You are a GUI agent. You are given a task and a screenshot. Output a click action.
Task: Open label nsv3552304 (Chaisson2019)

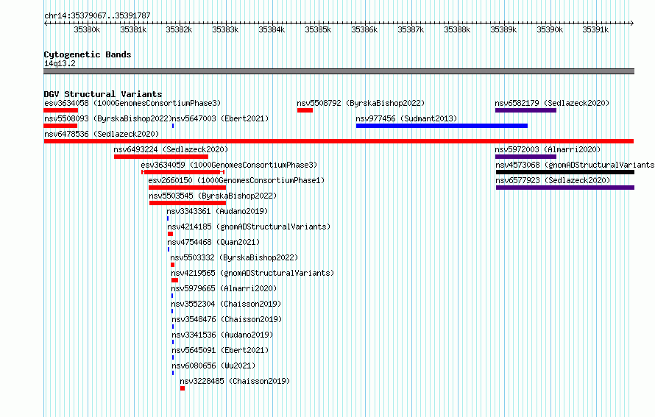tap(226, 304)
